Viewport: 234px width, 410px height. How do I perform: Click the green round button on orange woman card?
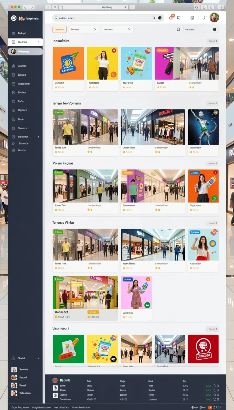pyautogui.click(x=214, y=198)
